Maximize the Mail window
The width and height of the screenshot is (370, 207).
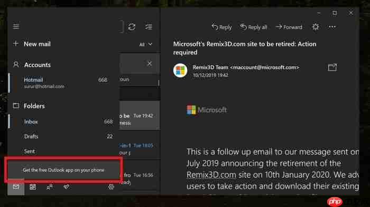click(x=335, y=13)
